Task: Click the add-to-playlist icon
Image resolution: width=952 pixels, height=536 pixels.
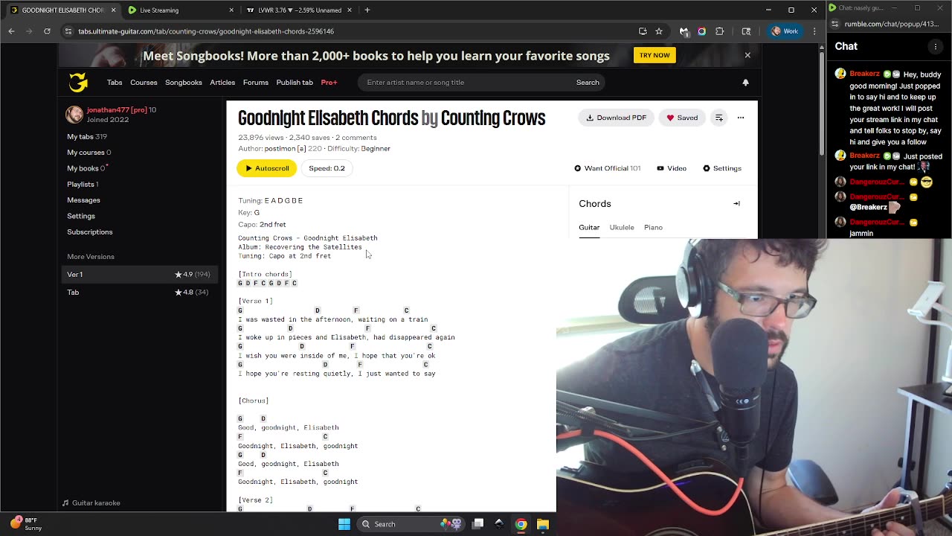Action: (719, 118)
